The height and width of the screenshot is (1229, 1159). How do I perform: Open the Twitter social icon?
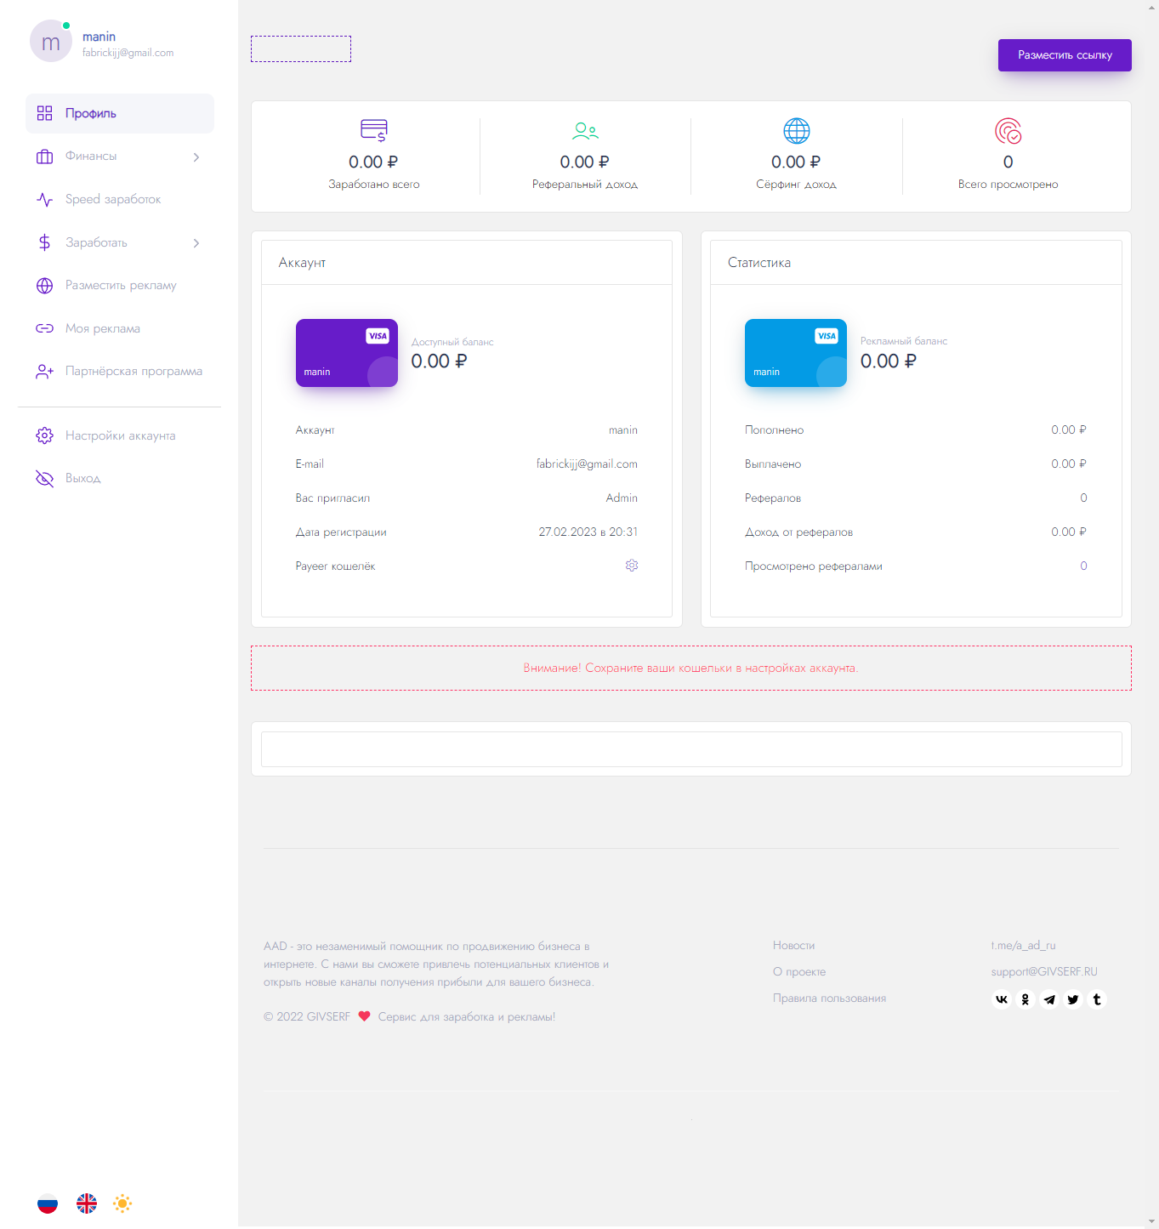point(1073,999)
